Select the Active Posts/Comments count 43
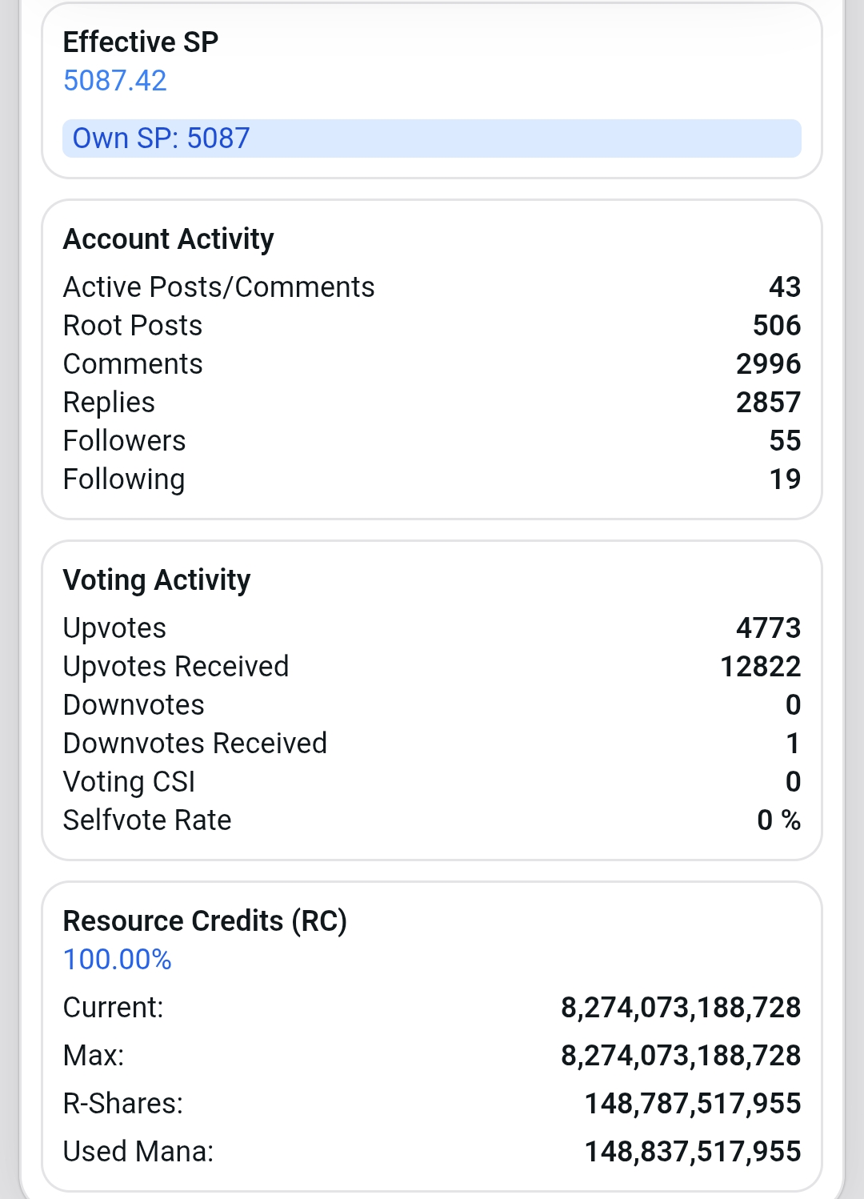This screenshot has height=1199, width=864. 785,287
